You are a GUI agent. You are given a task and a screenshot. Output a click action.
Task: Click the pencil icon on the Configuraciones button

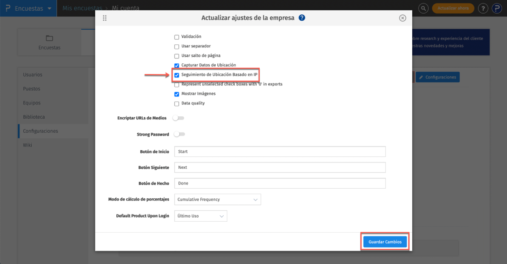421,77
